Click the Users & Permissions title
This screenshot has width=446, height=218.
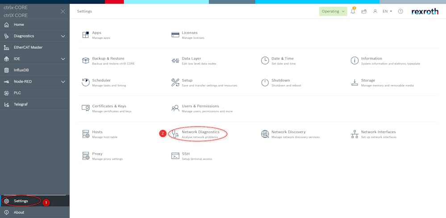tap(200, 106)
